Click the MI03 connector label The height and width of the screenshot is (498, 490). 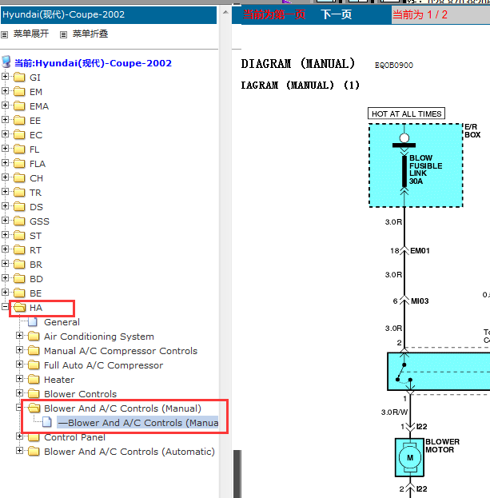(x=420, y=301)
